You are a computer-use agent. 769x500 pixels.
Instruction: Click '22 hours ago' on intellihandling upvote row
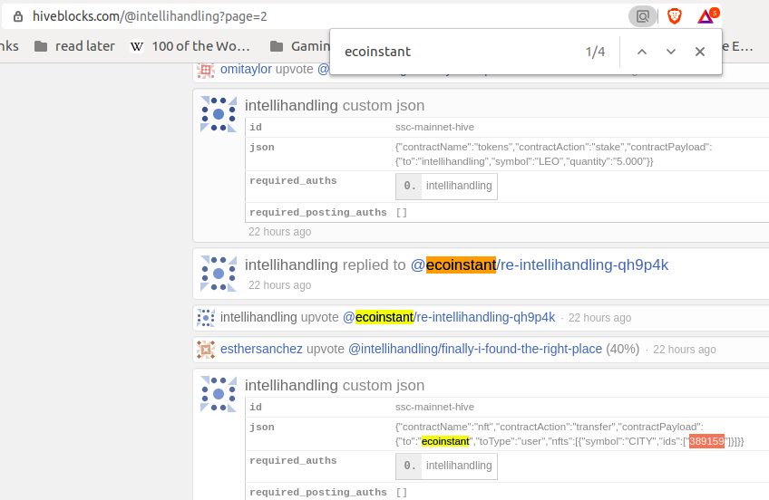tap(599, 318)
